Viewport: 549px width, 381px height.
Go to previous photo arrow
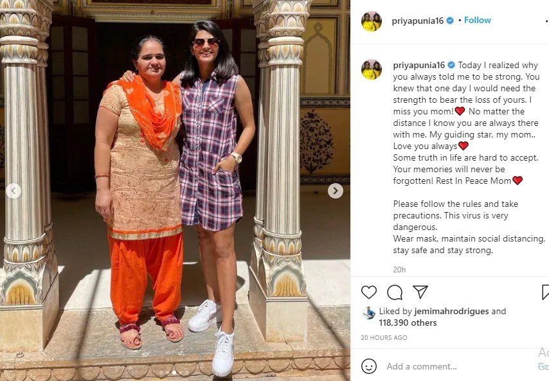[x=14, y=191]
